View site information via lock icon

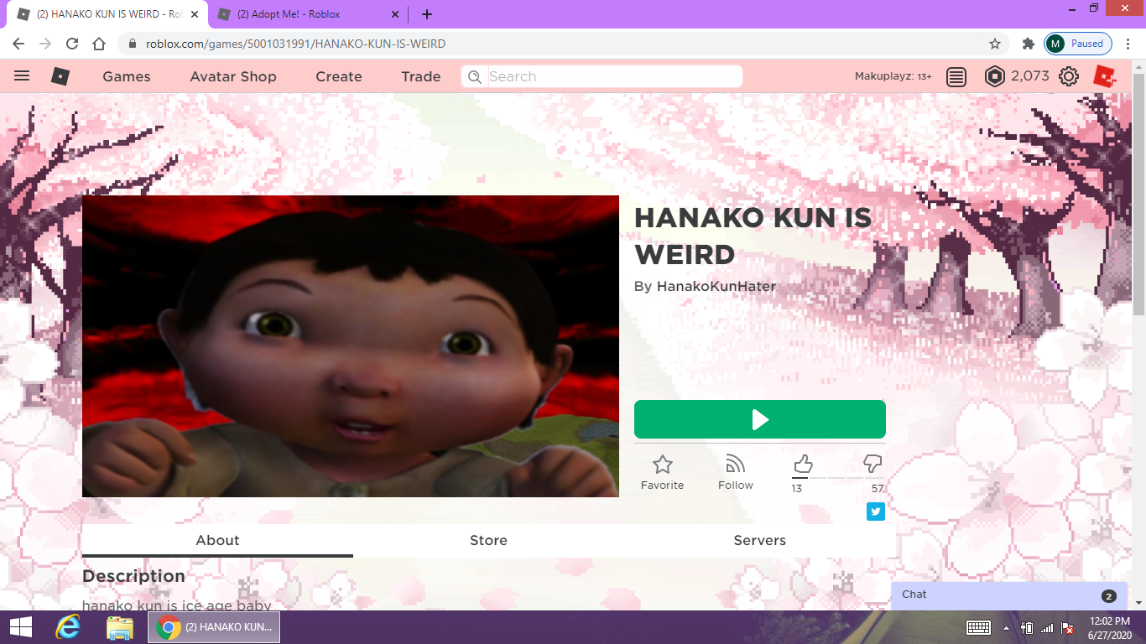[x=132, y=44]
